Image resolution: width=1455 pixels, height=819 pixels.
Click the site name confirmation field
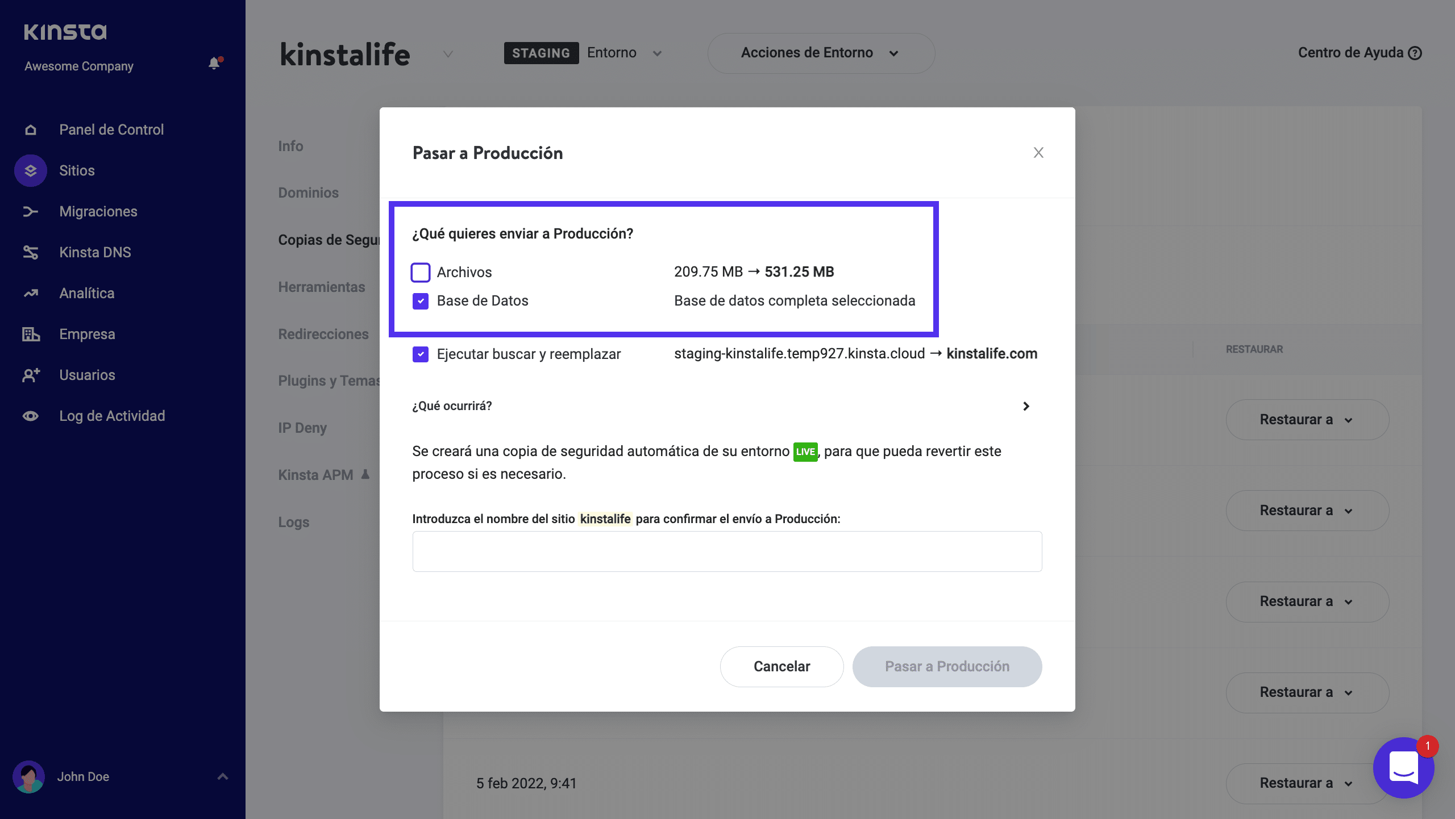[727, 551]
